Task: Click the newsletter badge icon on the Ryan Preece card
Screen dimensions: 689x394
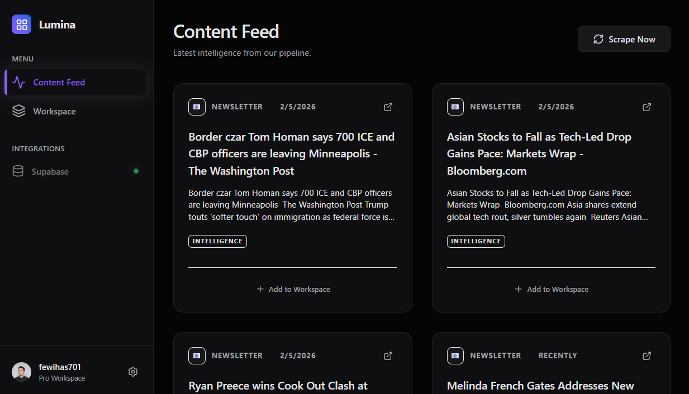Action: 197,355
